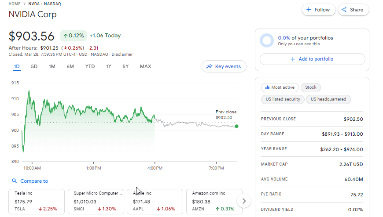This screenshot has height=217, width=383.
Task: Show the MAX range chart
Action: tap(145, 66)
